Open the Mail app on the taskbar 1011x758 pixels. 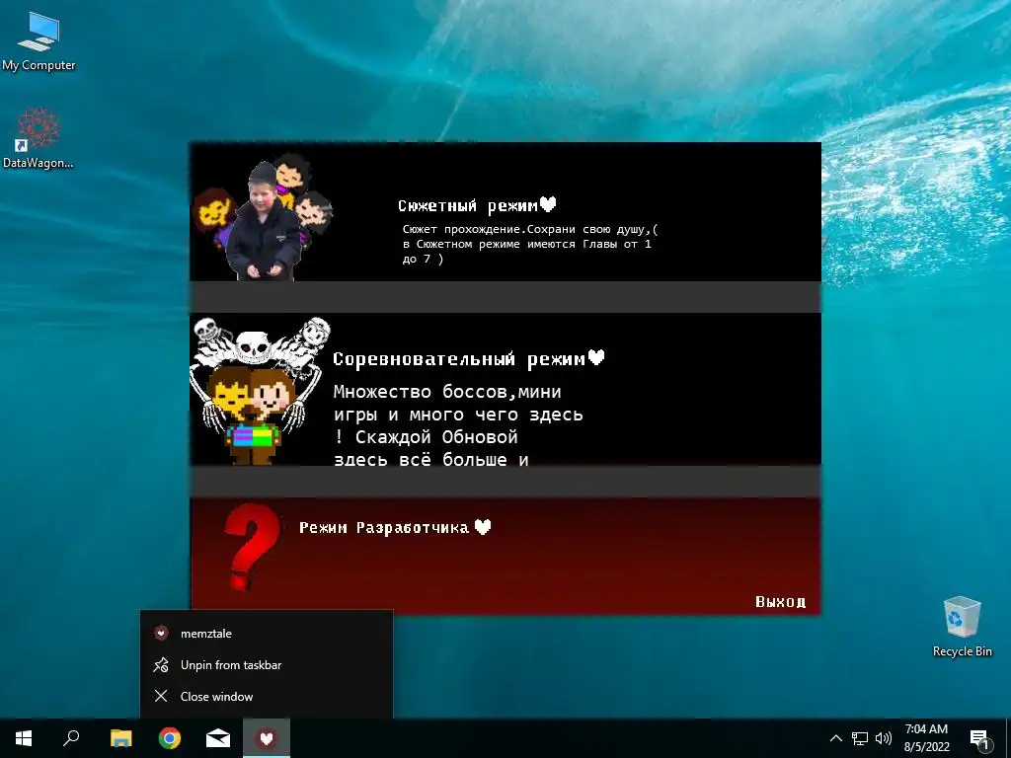coord(218,738)
